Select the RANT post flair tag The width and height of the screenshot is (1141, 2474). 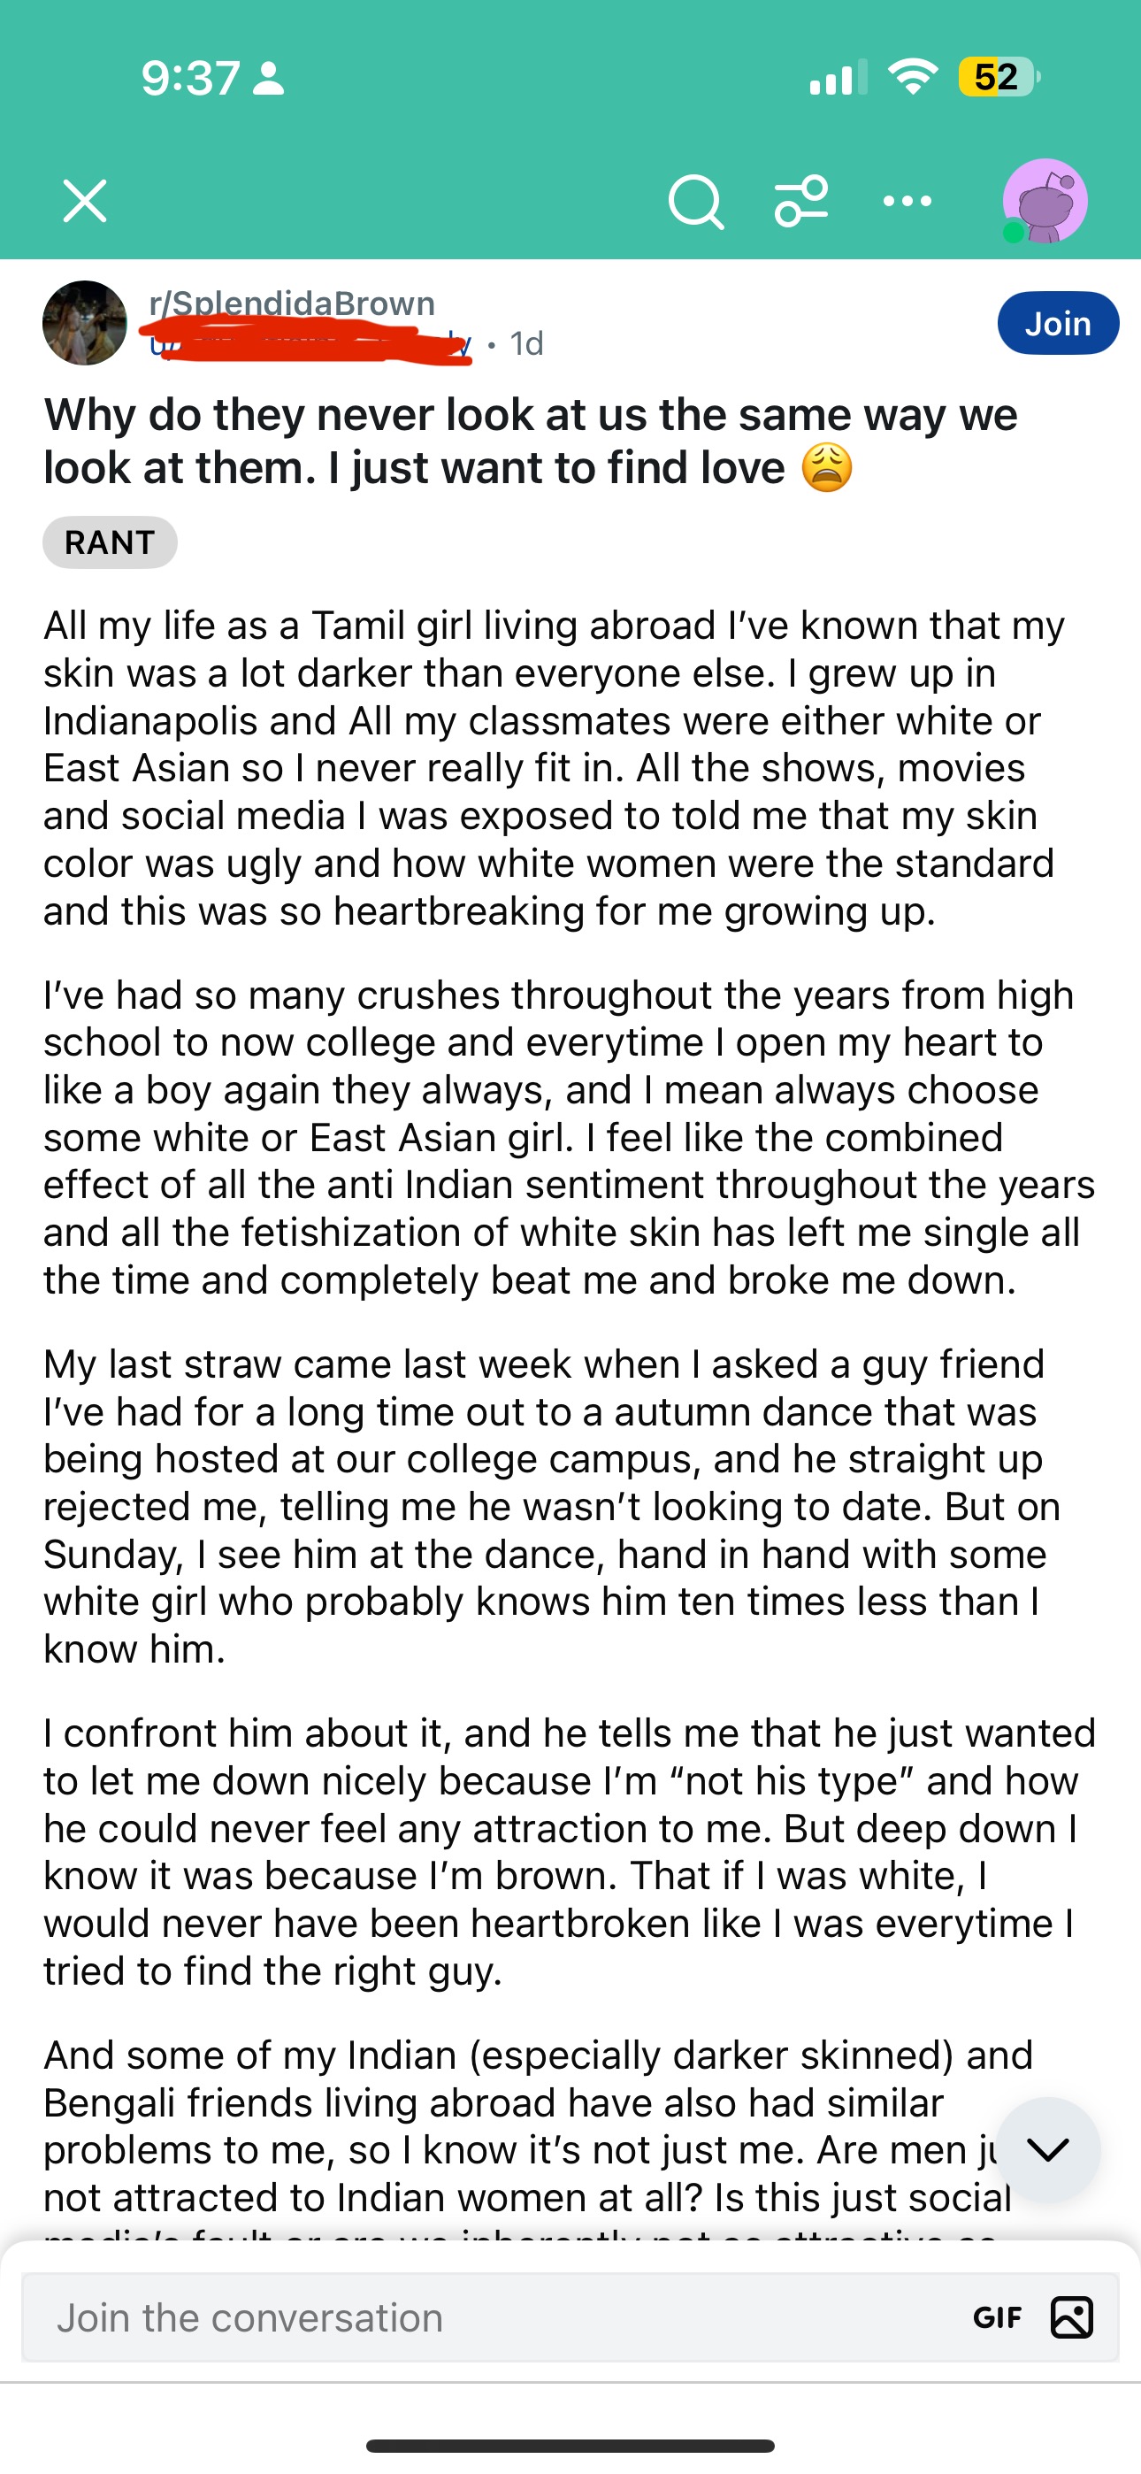[x=110, y=542]
